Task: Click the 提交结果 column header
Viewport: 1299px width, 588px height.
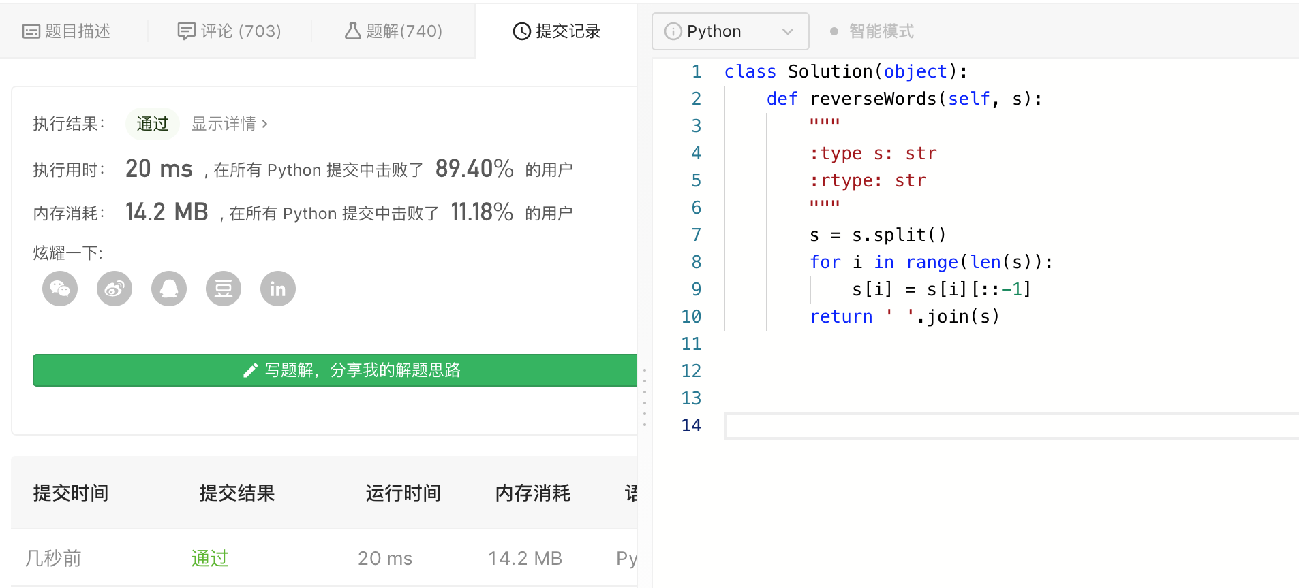Action: [237, 493]
